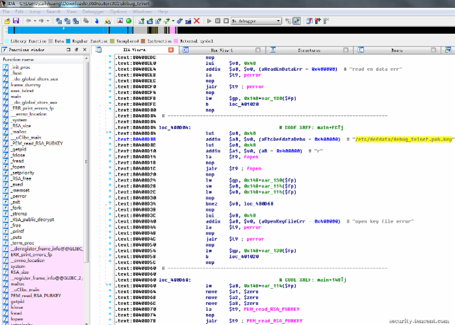Screen dimensions: 455x325
Task: Click the red X cancel icon in toolbar
Action: [197, 21]
